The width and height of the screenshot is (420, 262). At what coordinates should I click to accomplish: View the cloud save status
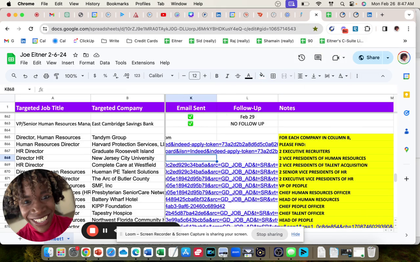click(96, 55)
